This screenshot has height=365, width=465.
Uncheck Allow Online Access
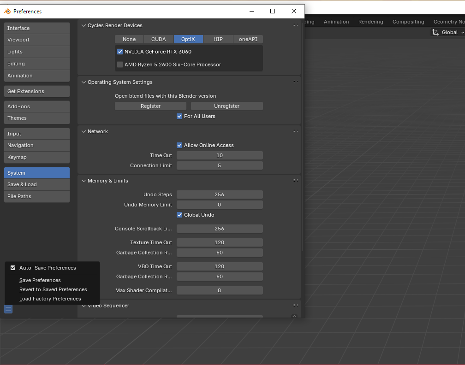(180, 145)
